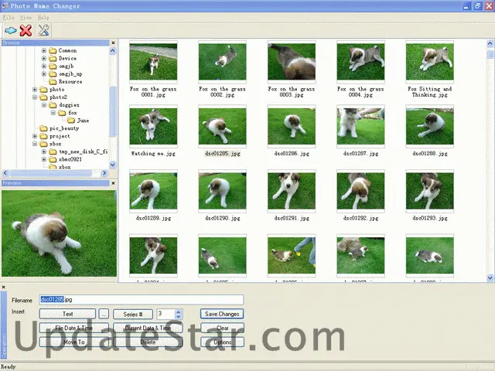Expand the omgjb_up folder node
This screenshot has height=371, width=495.
tap(44, 74)
